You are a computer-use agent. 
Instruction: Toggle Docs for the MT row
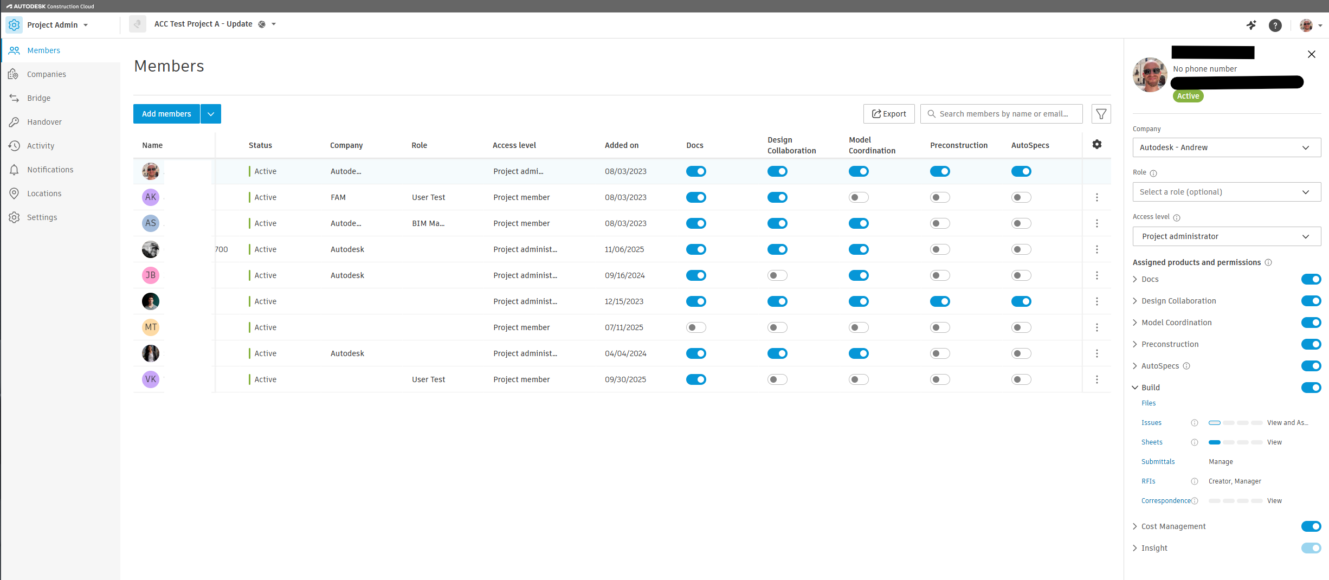pos(696,327)
